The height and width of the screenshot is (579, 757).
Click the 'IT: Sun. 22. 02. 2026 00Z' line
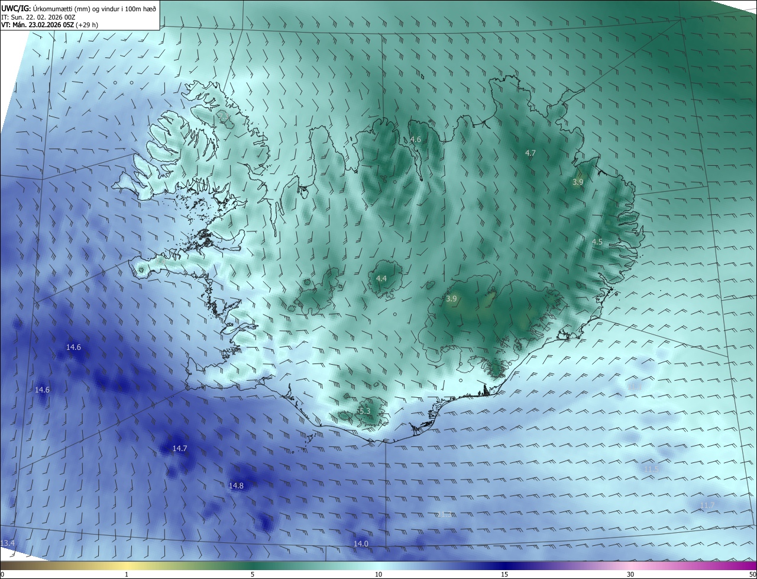pyautogui.click(x=38, y=17)
